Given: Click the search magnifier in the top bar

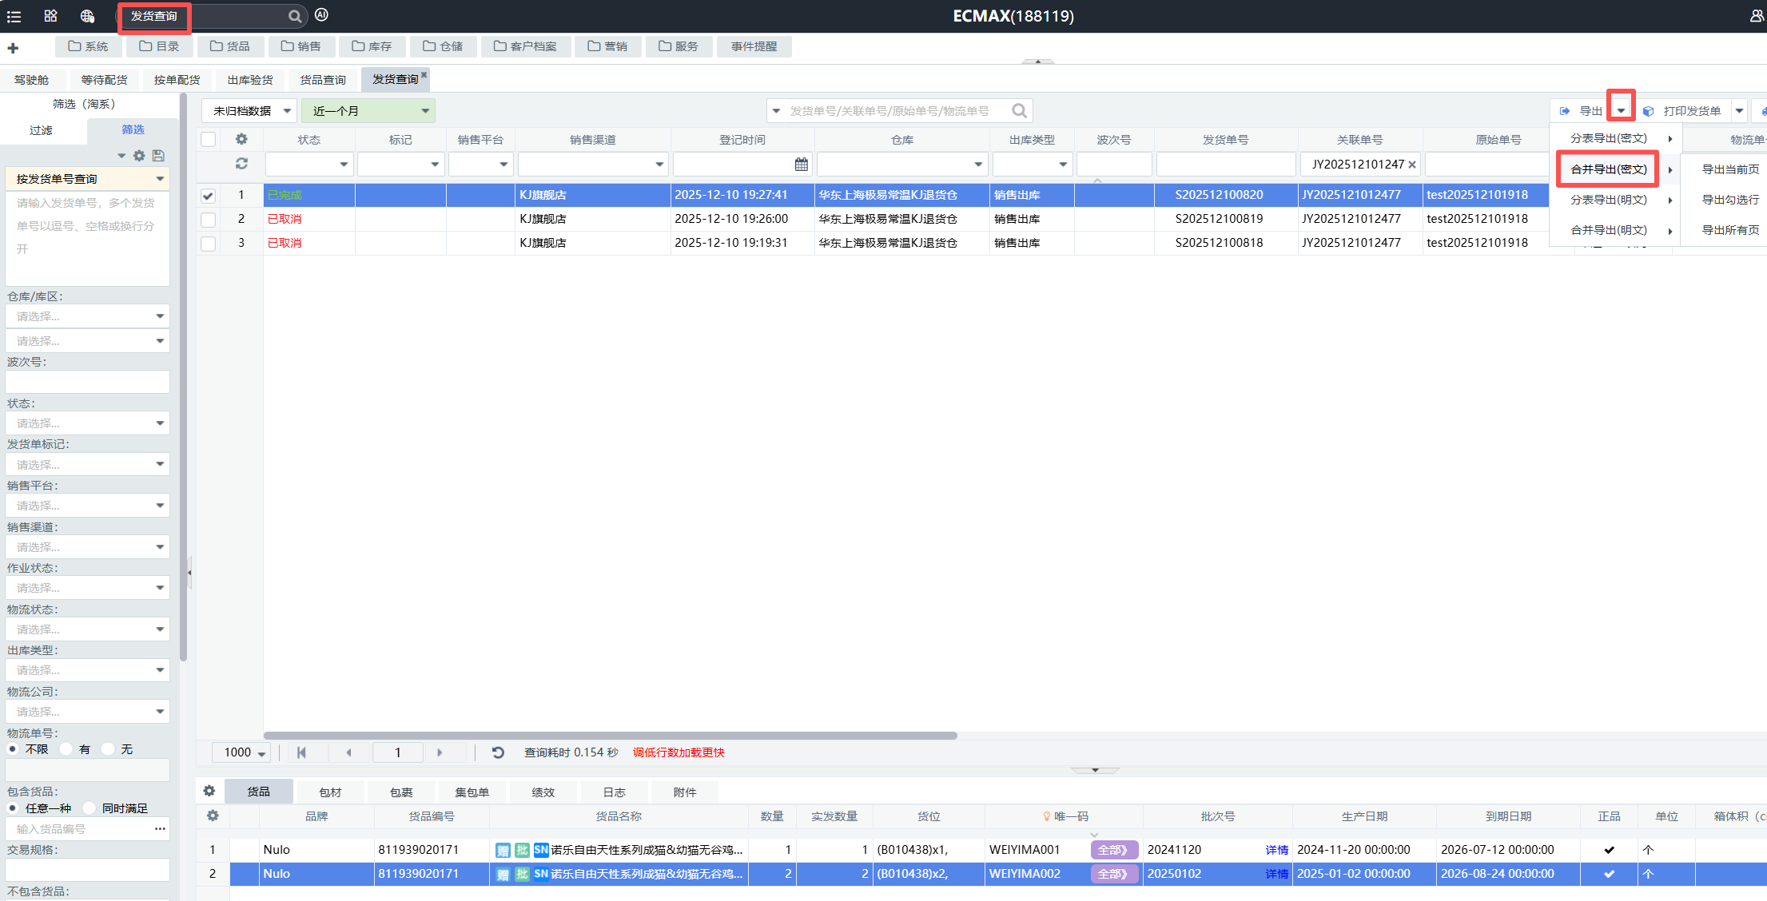Looking at the screenshot, I should coord(295,16).
